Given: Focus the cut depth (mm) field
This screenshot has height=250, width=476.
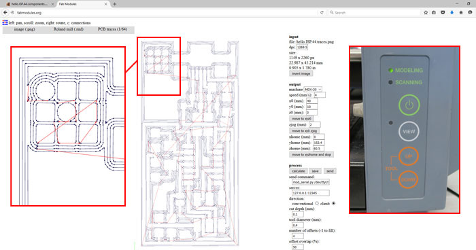Looking at the screenshot, I should click(298, 214).
